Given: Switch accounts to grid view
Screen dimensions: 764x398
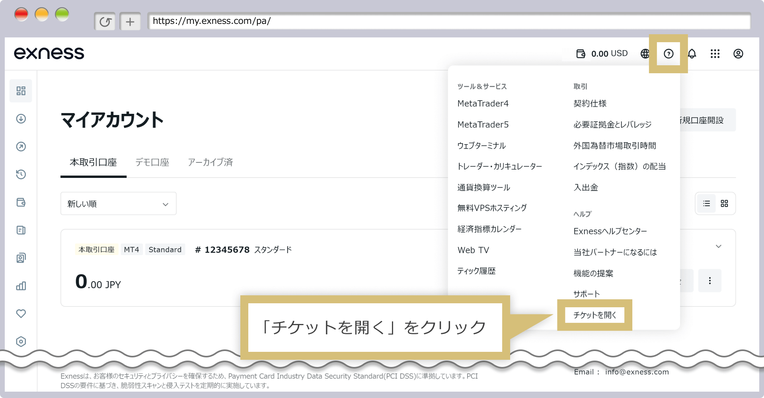Looking at the screenshot, I should pyautogui.click(x=724, y=203).
